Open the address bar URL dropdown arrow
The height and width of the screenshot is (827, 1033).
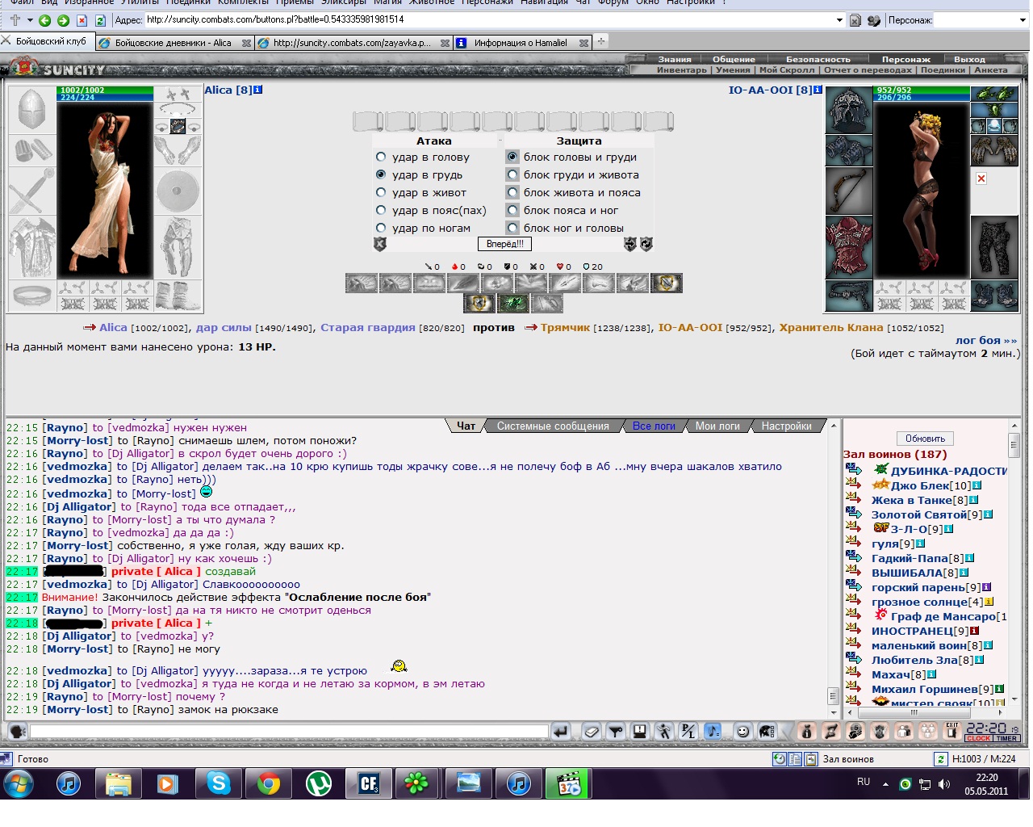(x=839, y=20)
